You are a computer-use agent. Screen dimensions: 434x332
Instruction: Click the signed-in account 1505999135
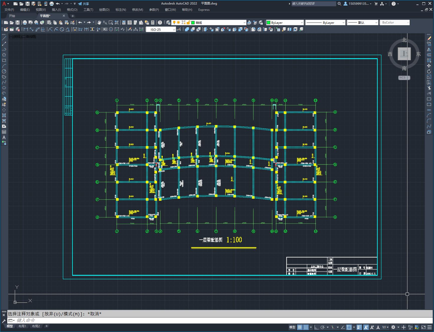[x=358, y=4]
